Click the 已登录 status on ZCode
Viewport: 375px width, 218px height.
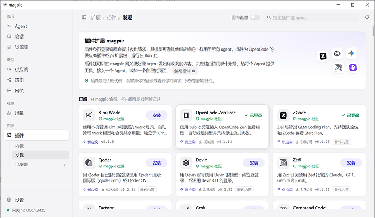(x=351, y=115)
